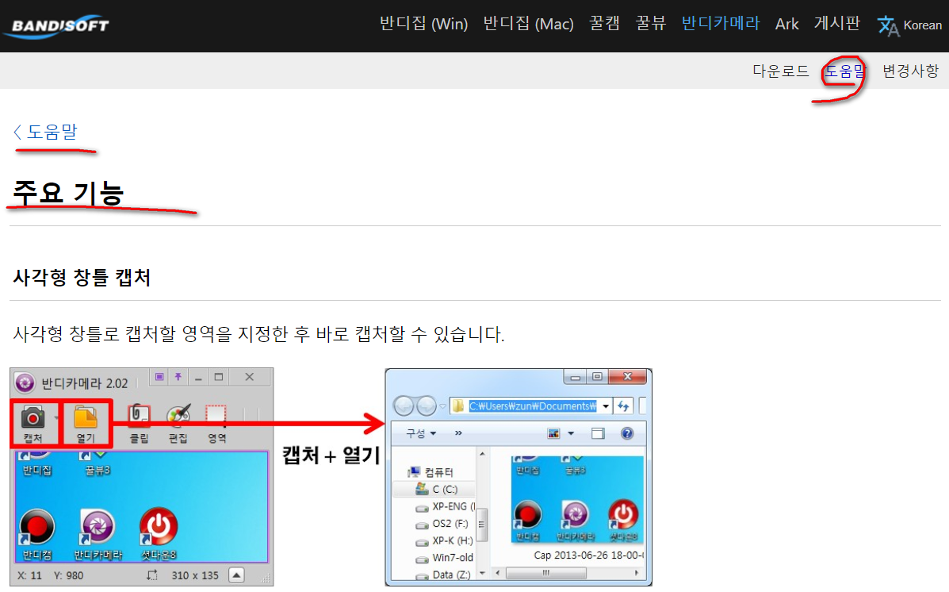
Task: Click the Explorer tree vertical scrollbar thumb
Action: tap(482, 525)
